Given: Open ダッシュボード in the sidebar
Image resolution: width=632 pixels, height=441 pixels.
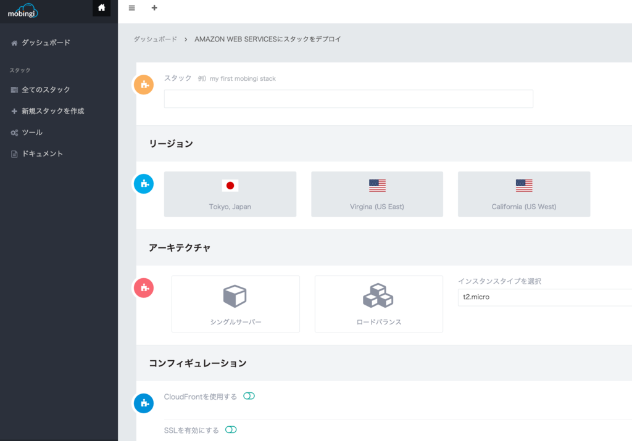Looking at the screenshot, I should 41,43.
